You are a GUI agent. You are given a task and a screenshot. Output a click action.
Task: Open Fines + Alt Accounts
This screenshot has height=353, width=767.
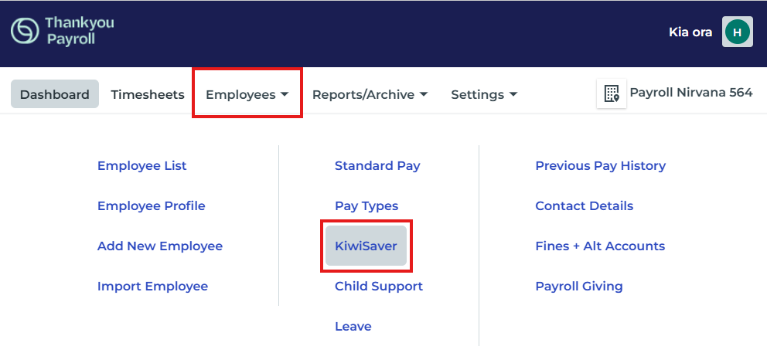pos(600,246)
